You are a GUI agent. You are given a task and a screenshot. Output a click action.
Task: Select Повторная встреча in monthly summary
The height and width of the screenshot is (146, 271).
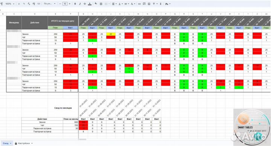pyautogui.click(x=42, y=131)
